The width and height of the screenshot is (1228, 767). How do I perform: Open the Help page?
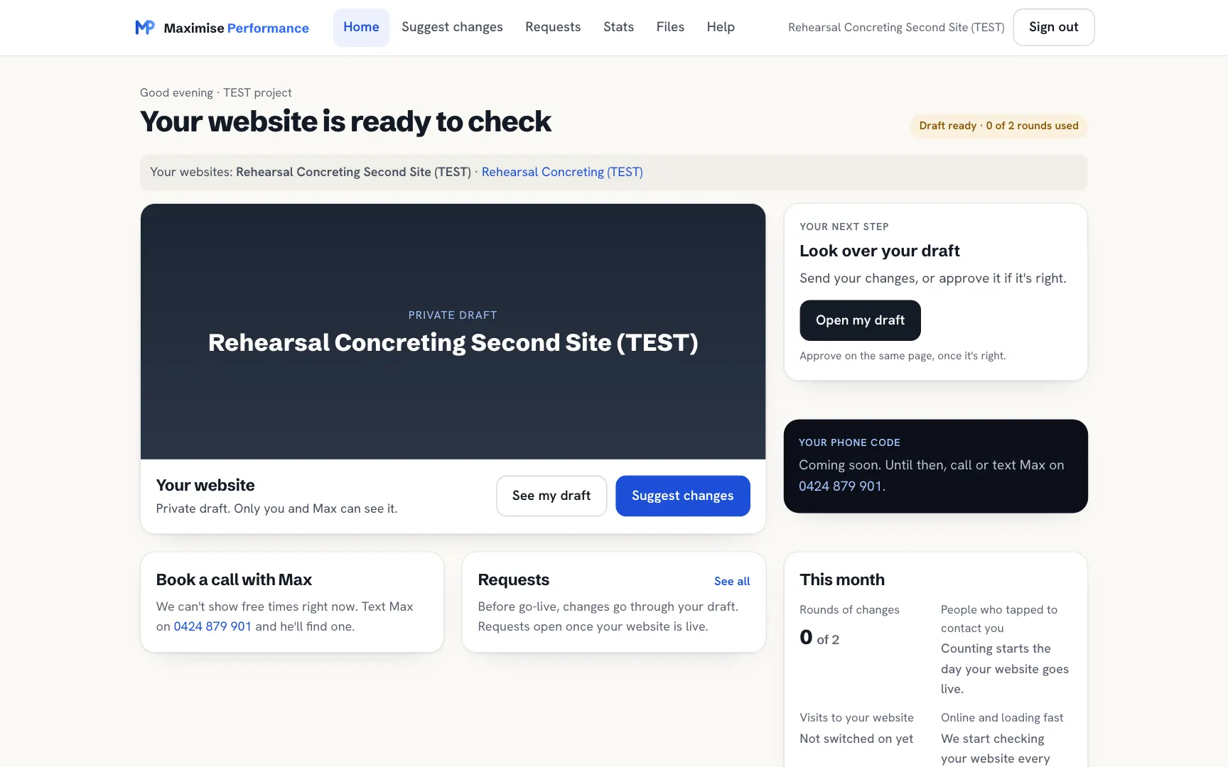pos(721,27)
